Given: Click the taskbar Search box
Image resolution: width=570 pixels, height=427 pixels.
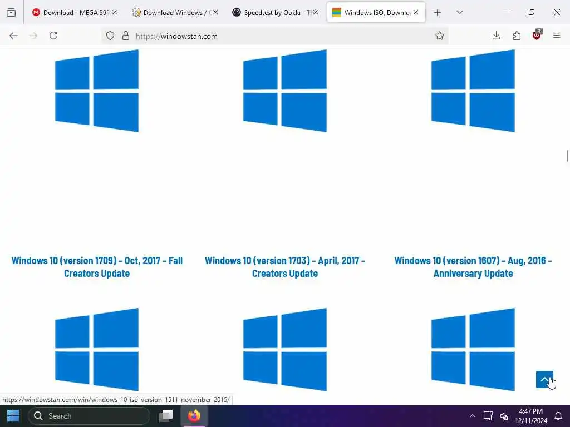Looking at the screenshot, I should [x=89, y=416].
